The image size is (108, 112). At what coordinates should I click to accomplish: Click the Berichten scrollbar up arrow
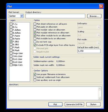[100, 88]
